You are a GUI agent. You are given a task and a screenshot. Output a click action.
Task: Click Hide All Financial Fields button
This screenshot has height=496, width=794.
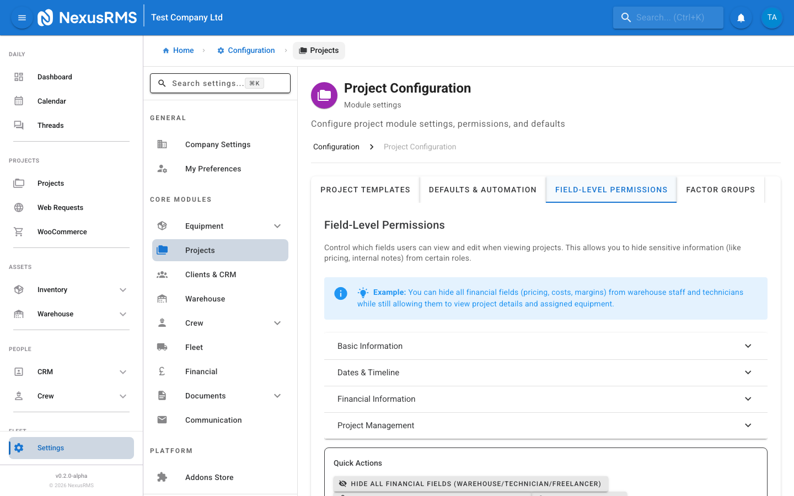[x=470, y=484]
